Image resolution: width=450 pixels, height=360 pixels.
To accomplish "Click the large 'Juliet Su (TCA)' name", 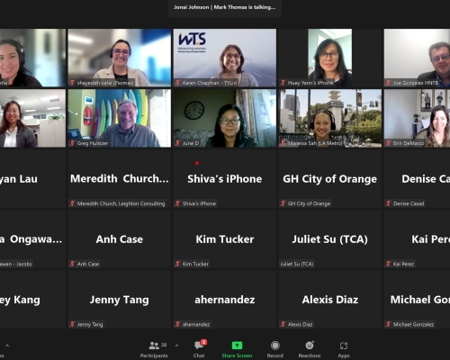I will coord(330,239).
